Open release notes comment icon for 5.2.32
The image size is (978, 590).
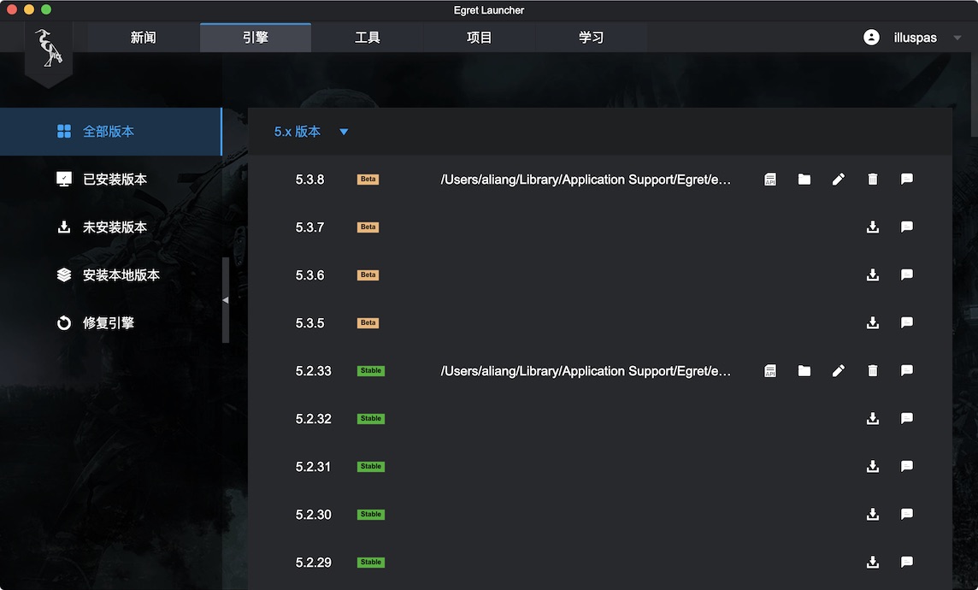(x=907, y=418)
